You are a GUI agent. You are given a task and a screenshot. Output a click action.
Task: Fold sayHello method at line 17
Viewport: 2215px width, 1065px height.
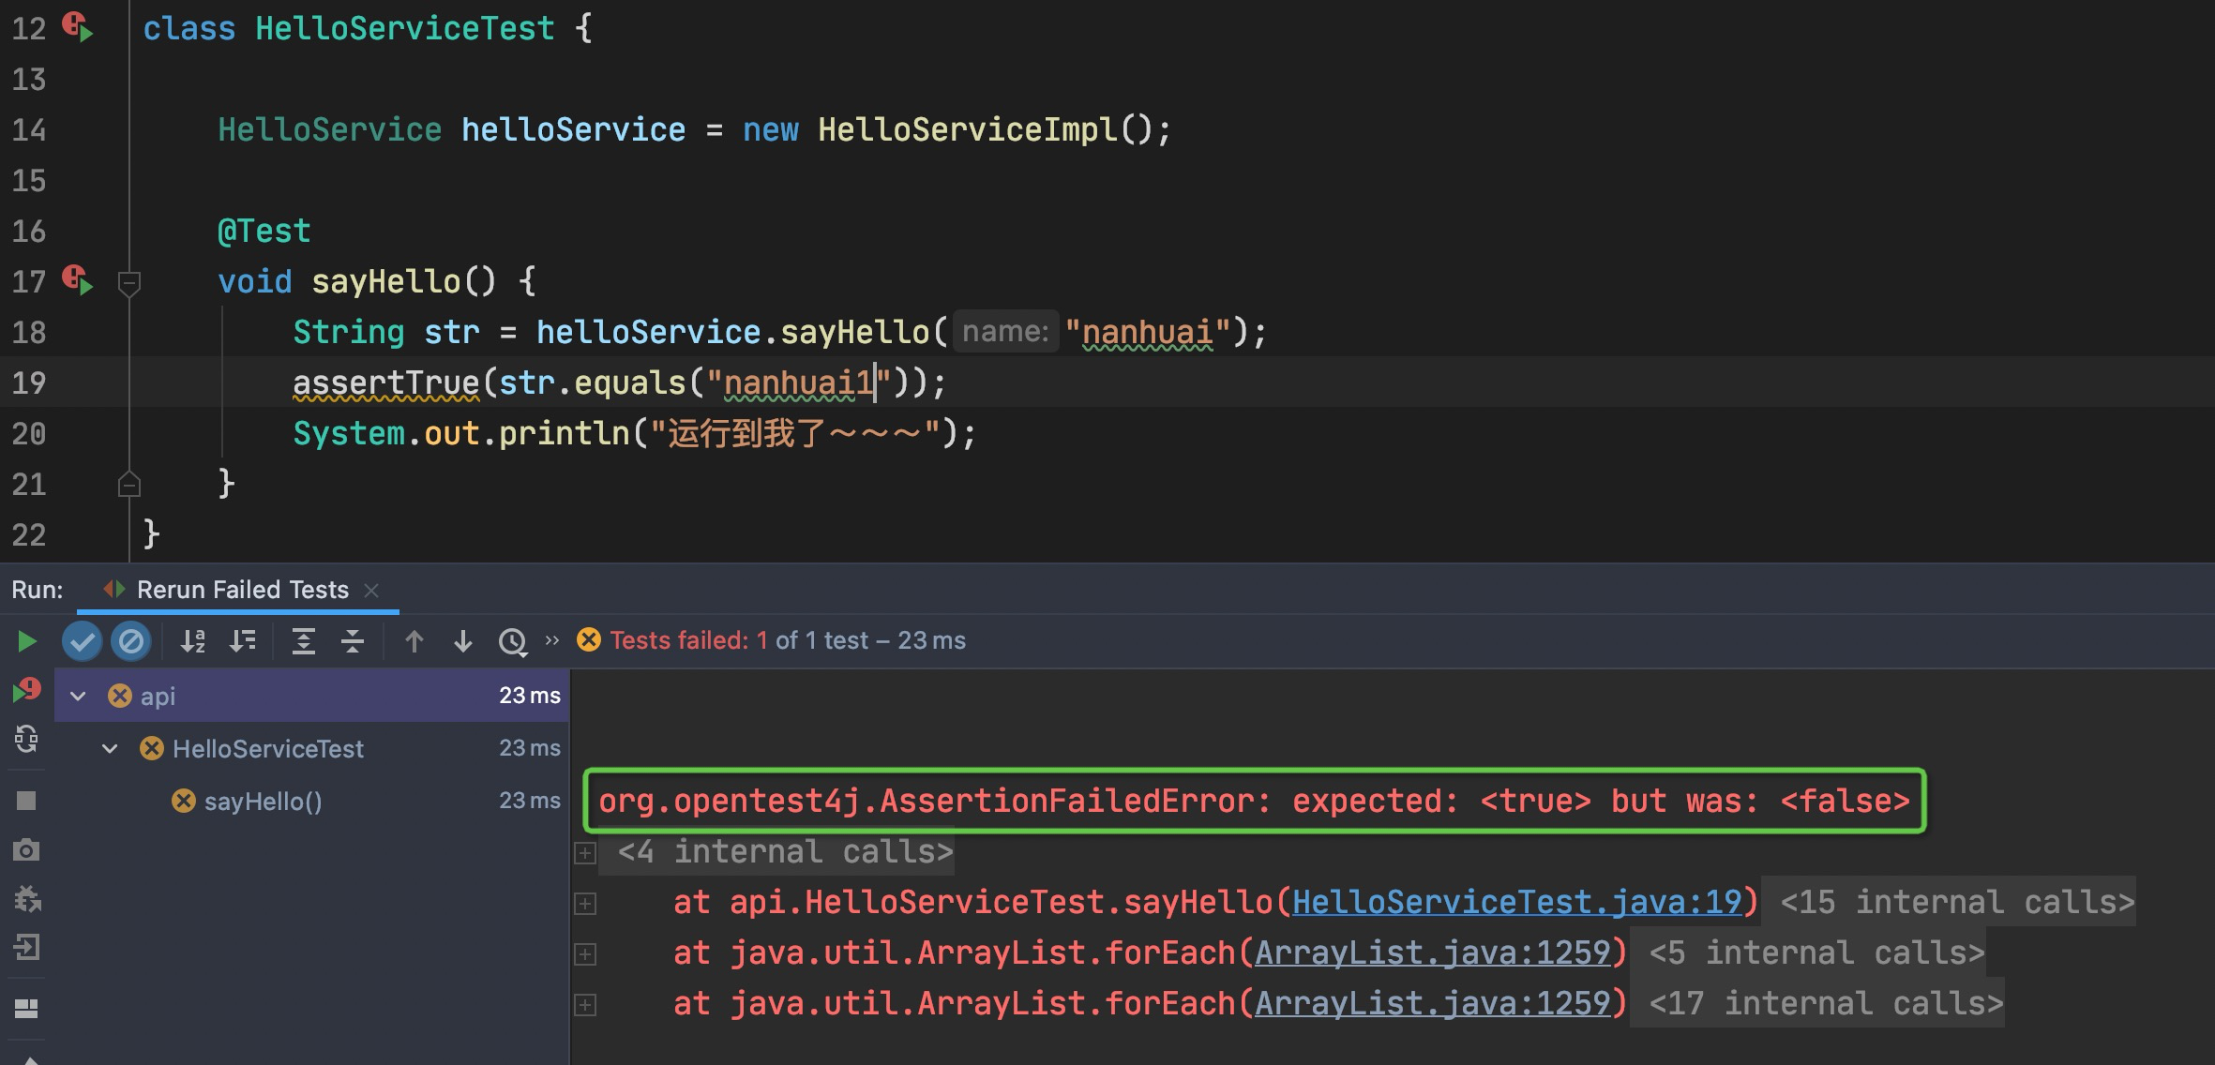coord(129,281)
